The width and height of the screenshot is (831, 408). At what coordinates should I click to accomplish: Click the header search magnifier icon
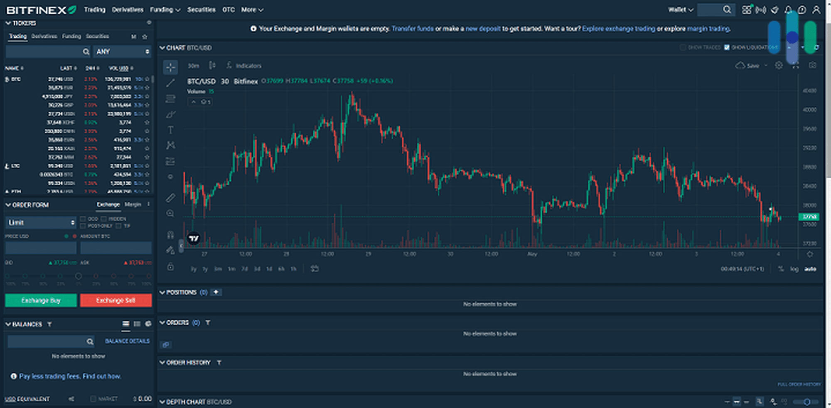(727, 10)
